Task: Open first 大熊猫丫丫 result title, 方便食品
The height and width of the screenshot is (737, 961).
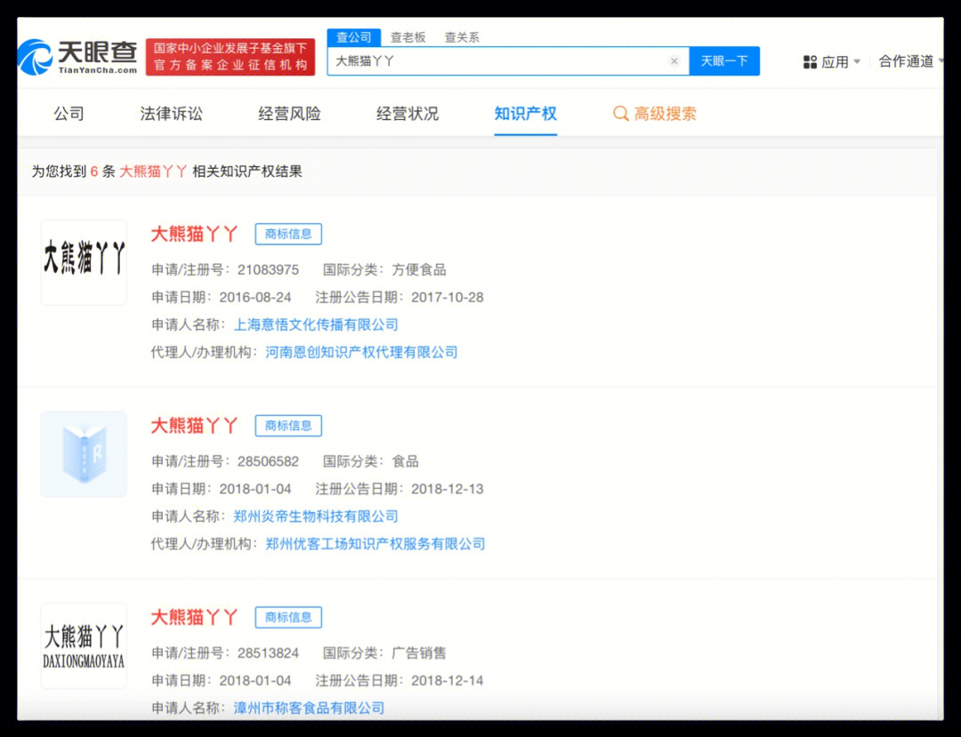Action: coord(194,234)
